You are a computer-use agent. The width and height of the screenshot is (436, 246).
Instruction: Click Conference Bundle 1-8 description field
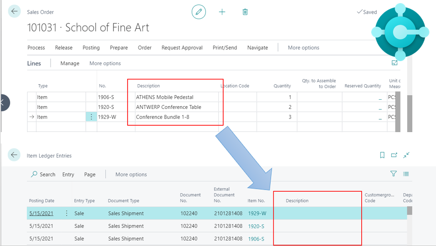(x=177, y=117)
